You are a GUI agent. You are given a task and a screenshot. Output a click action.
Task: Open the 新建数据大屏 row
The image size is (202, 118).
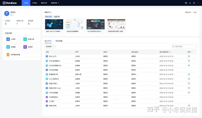pyautogui.click(x=53, y=74)
